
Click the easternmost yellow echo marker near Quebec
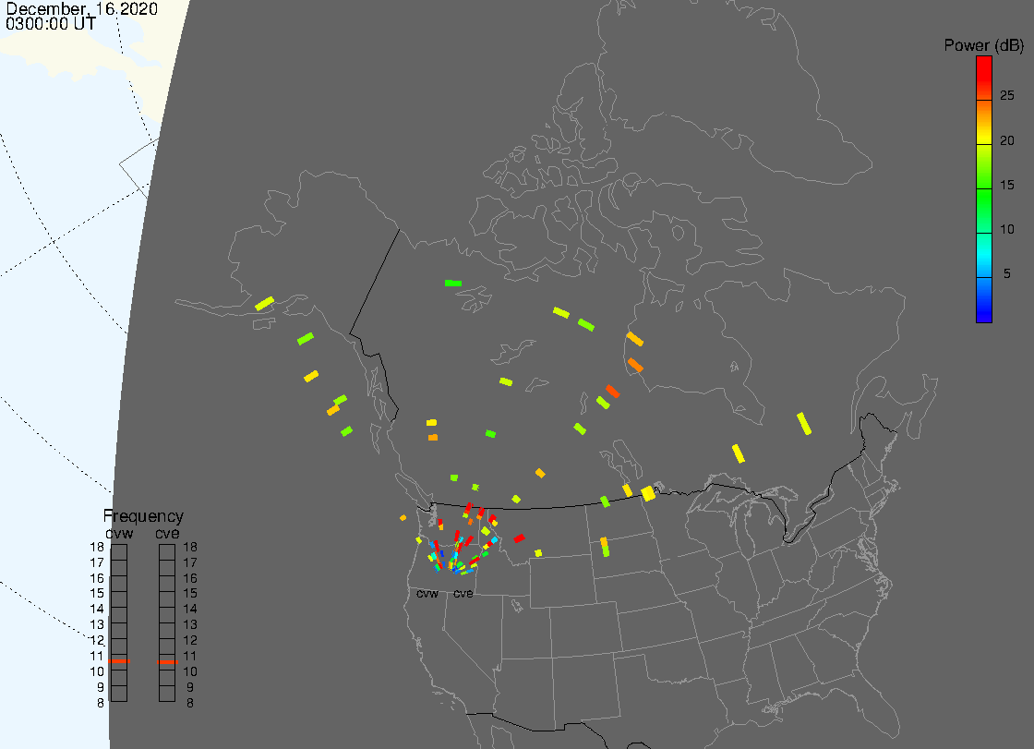pos(804,424)
